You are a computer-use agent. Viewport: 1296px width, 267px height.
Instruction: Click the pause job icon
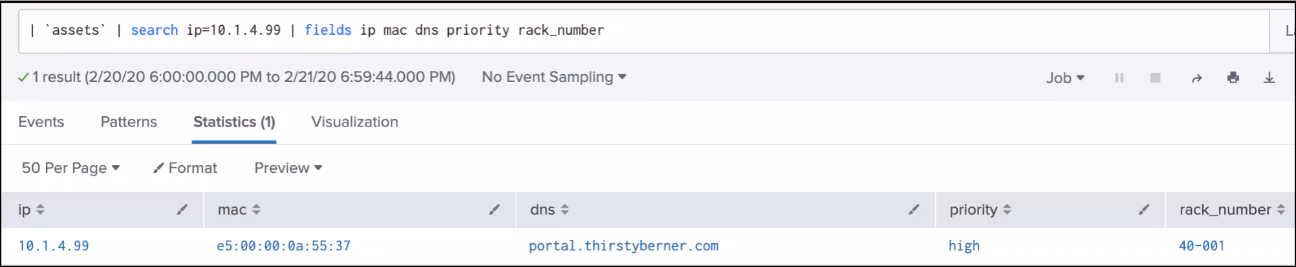tap(1119, 77)
